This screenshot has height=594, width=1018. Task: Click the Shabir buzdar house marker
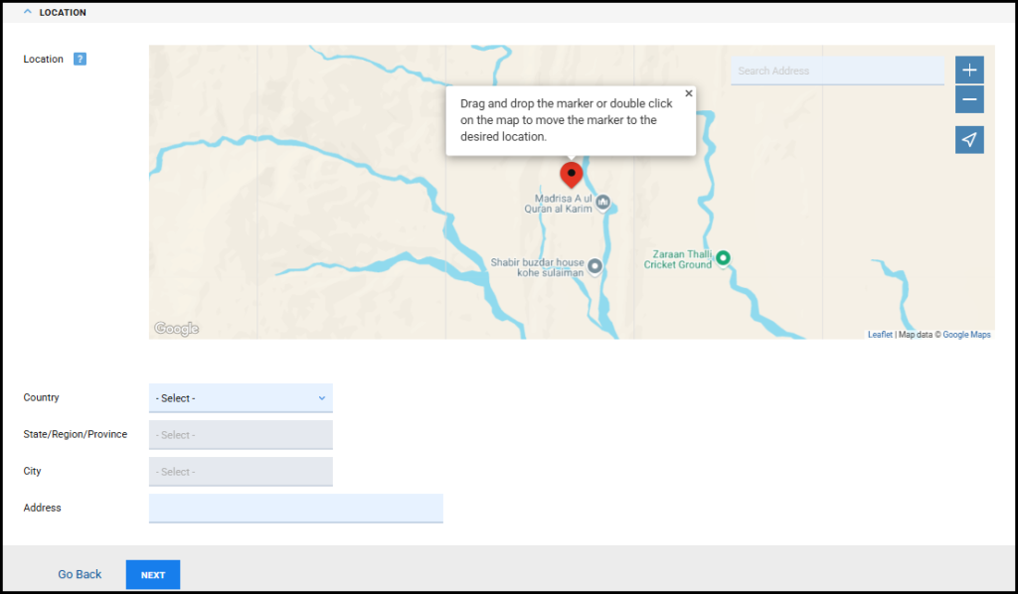pyautogui.click(x=594, y=265)
